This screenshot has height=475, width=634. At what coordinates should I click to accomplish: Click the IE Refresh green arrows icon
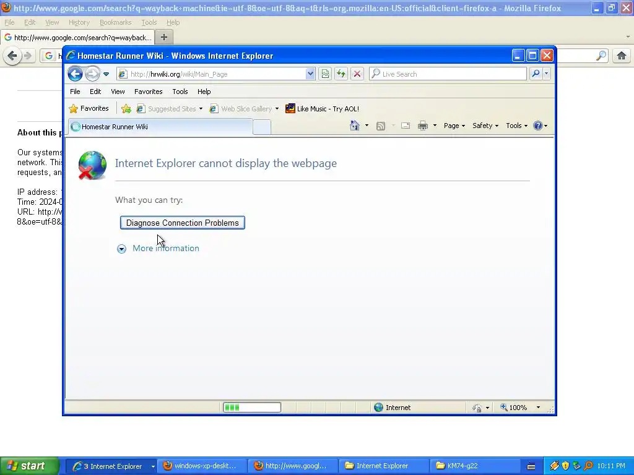(x=341, y=74)
